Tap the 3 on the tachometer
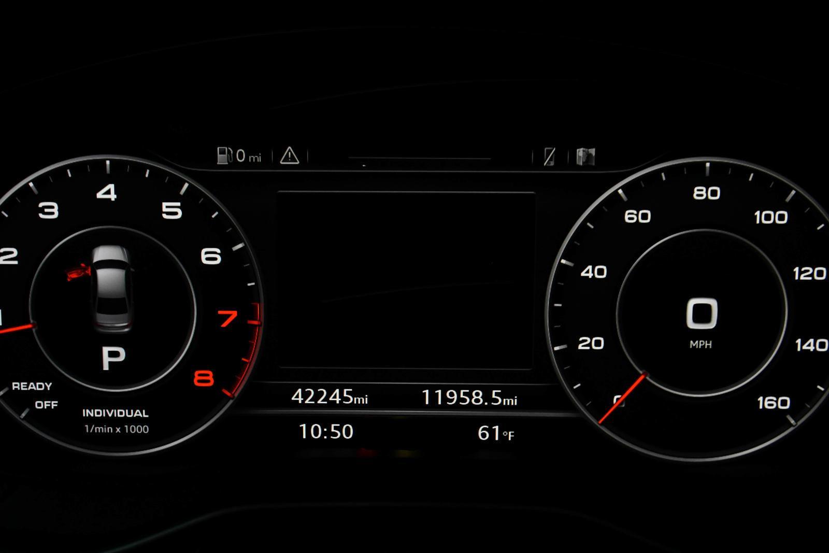 click(x=49, y=210)
